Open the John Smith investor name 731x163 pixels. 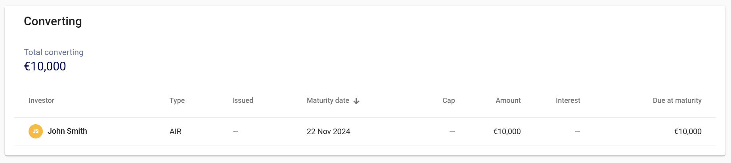click(x=67, y=131)
